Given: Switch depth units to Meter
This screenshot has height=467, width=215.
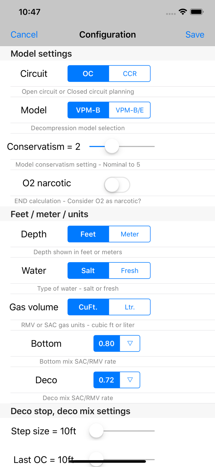Looking at the screenshot, I should coord(130,234).
